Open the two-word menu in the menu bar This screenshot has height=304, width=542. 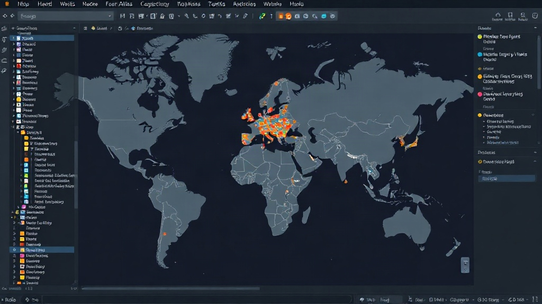point(119,4)
